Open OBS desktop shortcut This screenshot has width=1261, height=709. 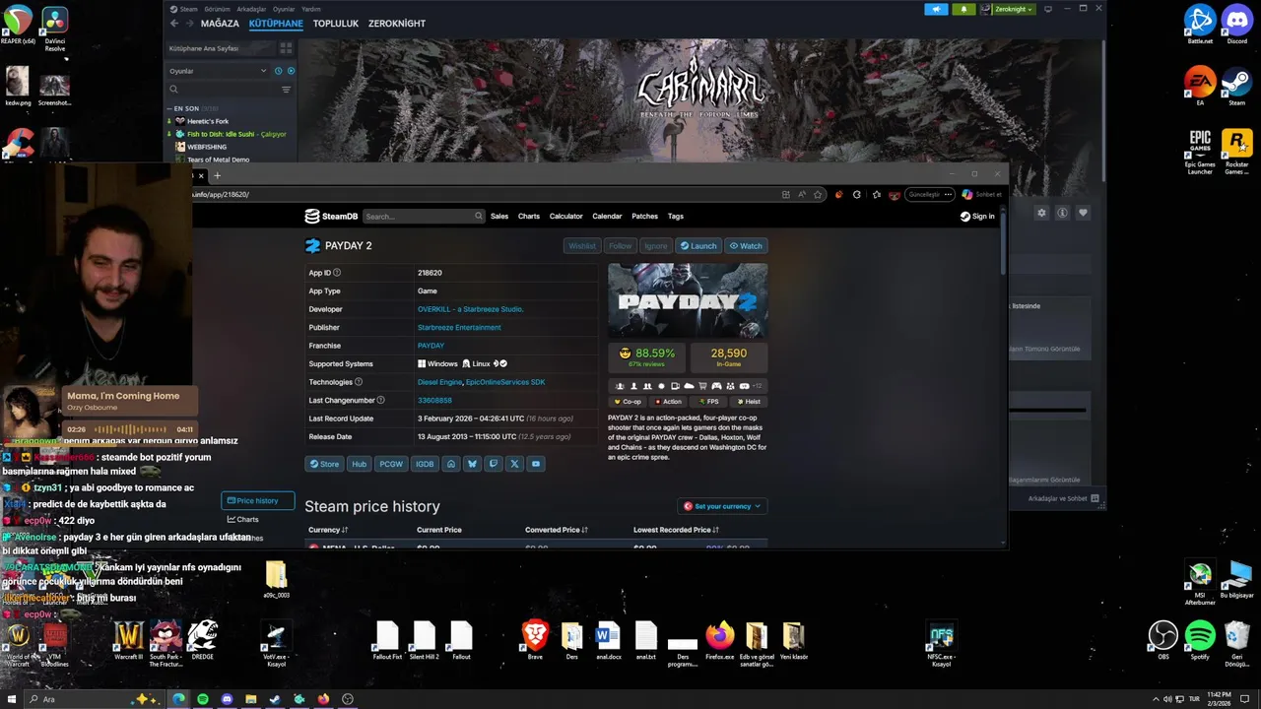[1163, 640]
